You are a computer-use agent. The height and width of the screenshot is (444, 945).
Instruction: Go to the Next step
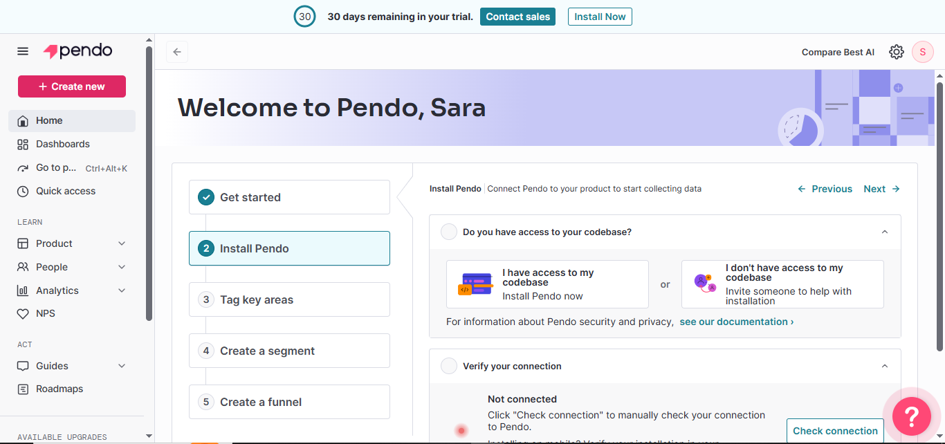(882, 189)
